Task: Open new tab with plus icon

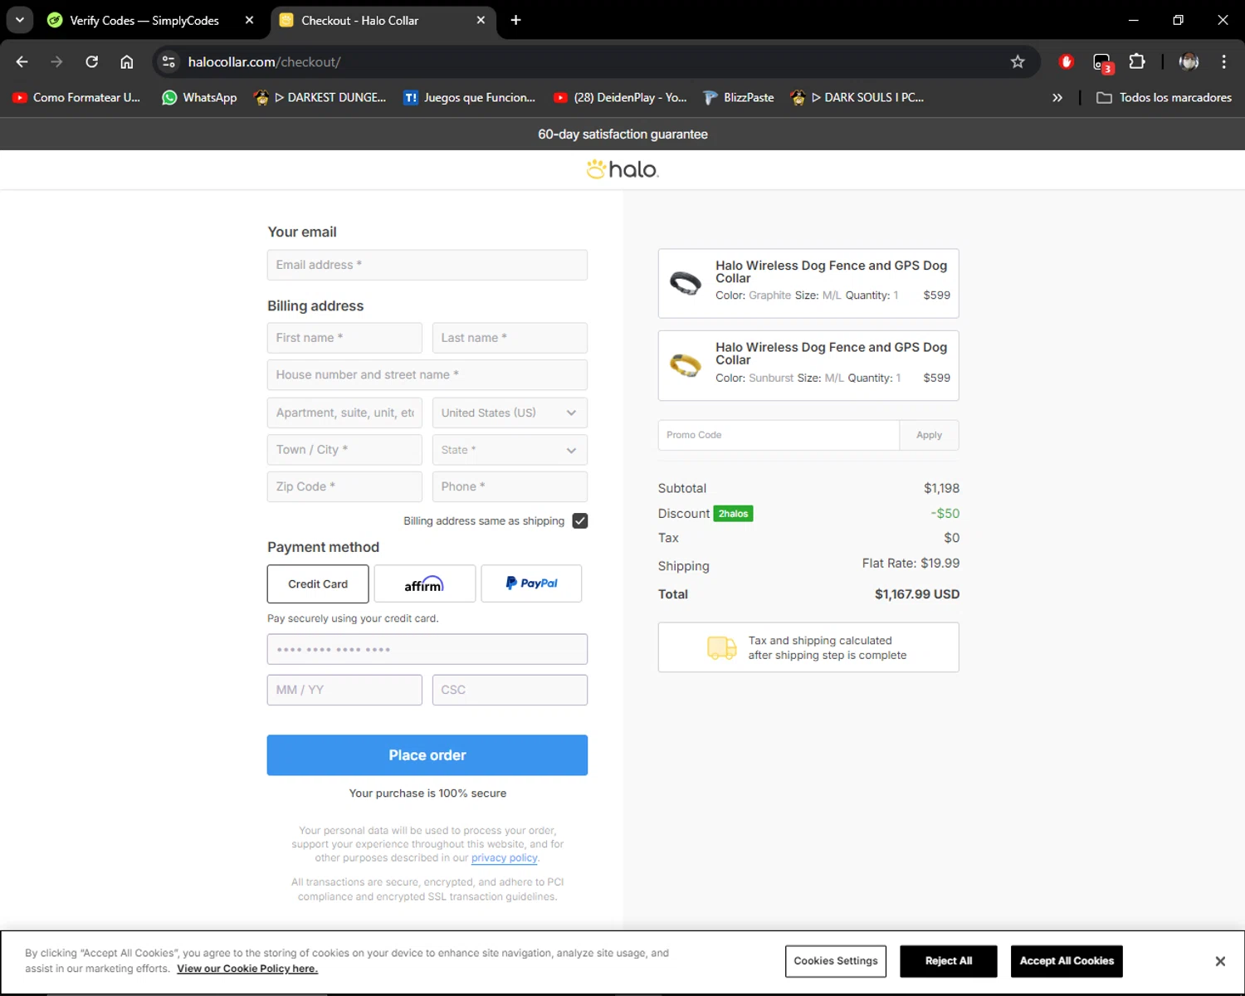Action: pos(515,20)
